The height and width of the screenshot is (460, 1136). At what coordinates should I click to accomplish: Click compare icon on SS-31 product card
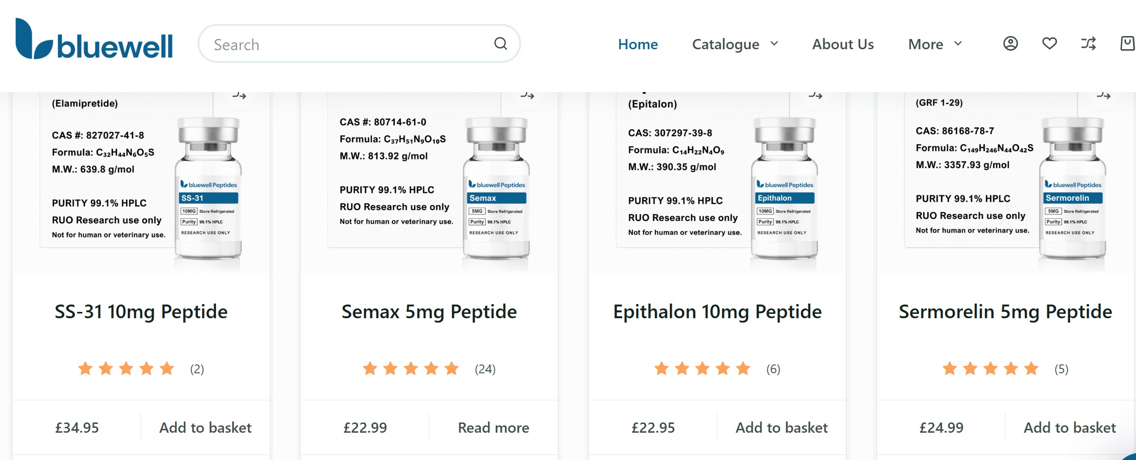point(239,96)
